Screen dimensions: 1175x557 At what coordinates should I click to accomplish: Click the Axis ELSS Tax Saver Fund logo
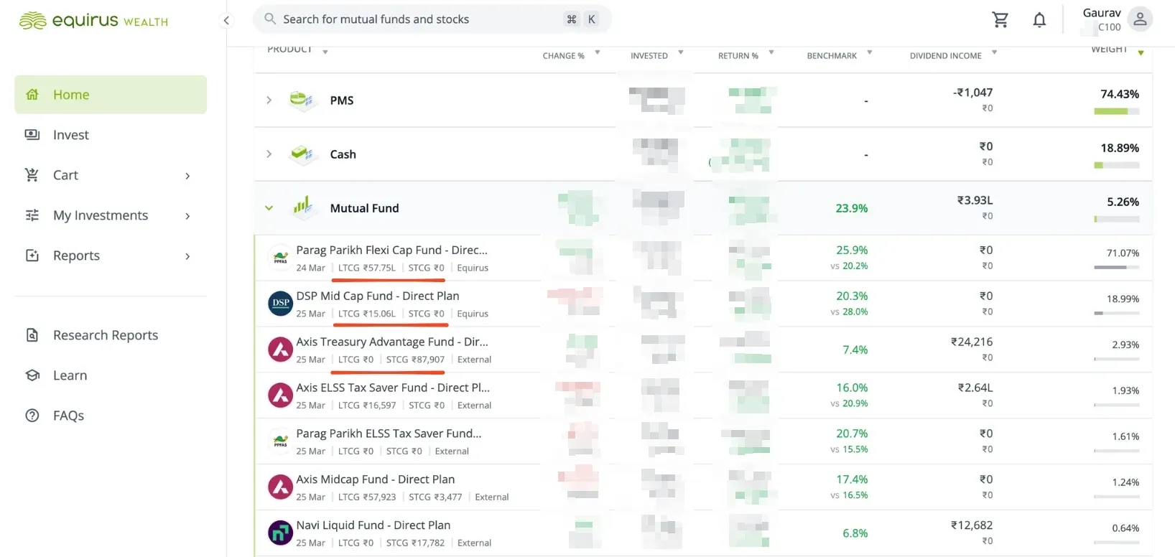pyautogui.click(x=280, y=395)
